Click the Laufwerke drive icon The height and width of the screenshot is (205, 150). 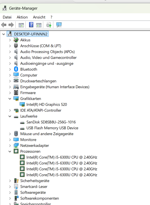click(16, 117)
